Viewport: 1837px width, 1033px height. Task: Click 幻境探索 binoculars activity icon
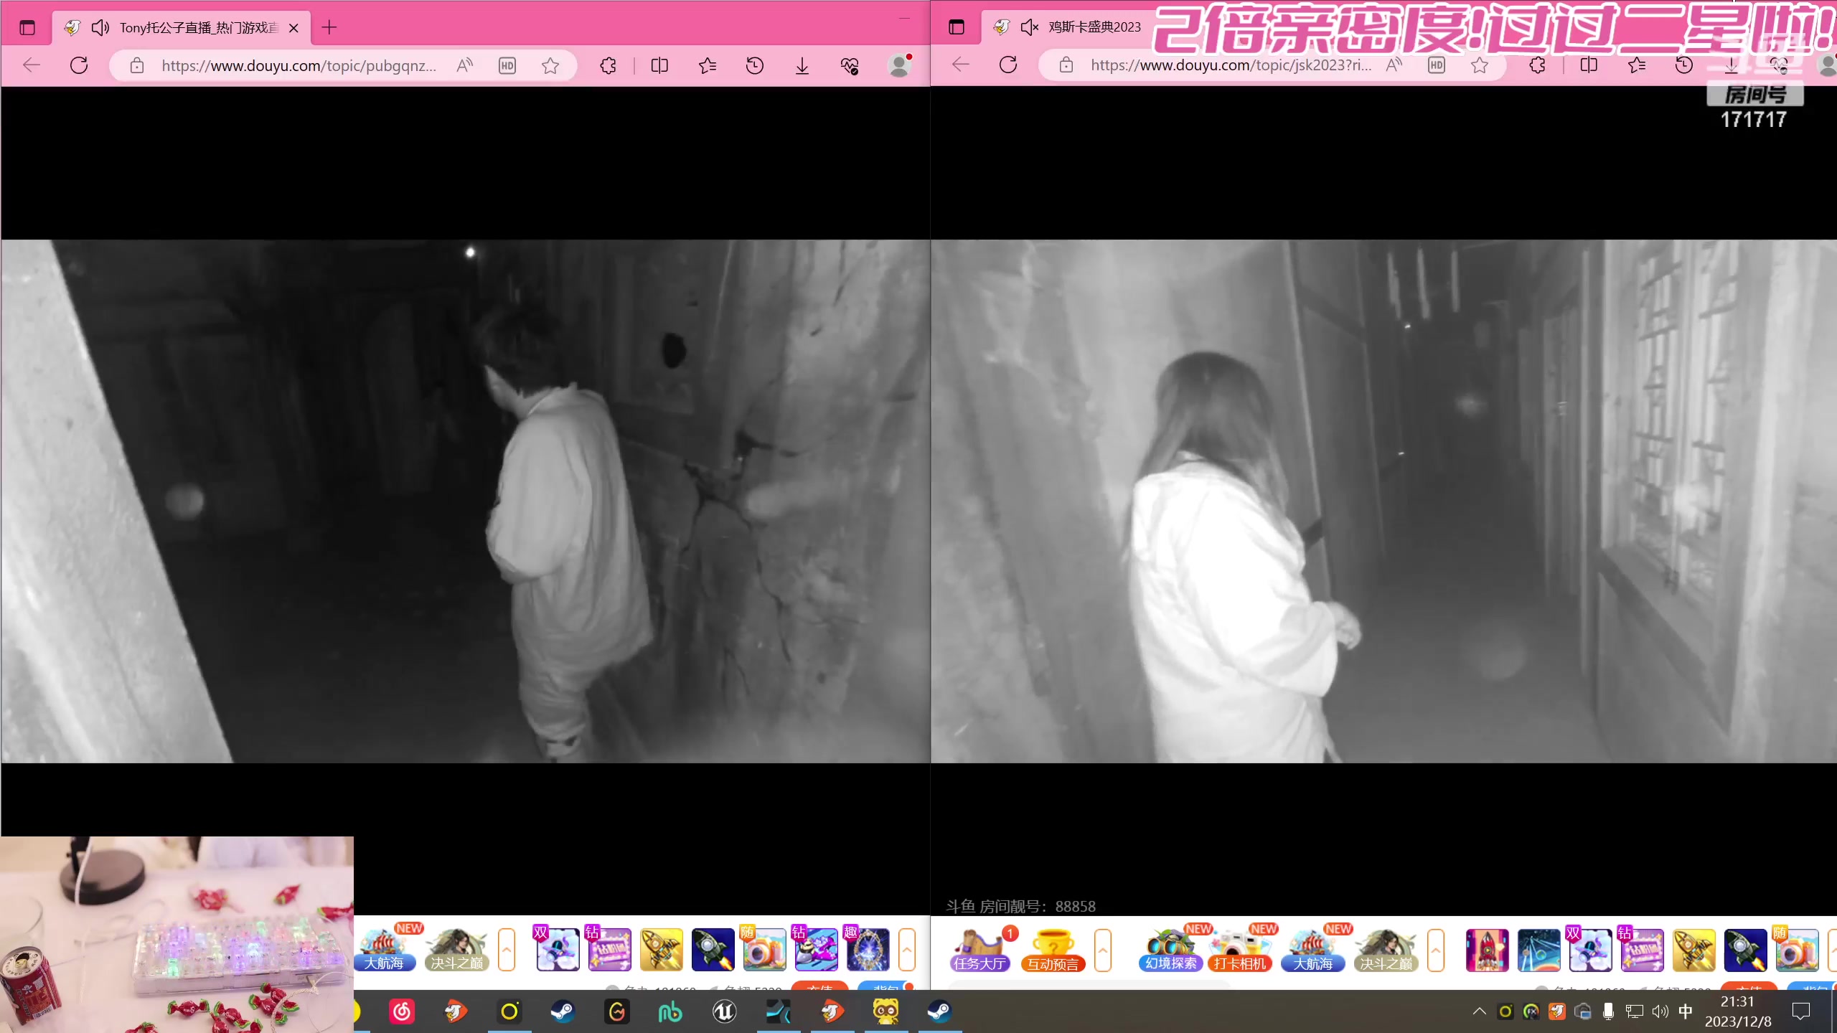1170,950
